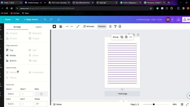Open the File menu
Image resolution: width=190 pixels, height=107 pixels.
[17, 20]
